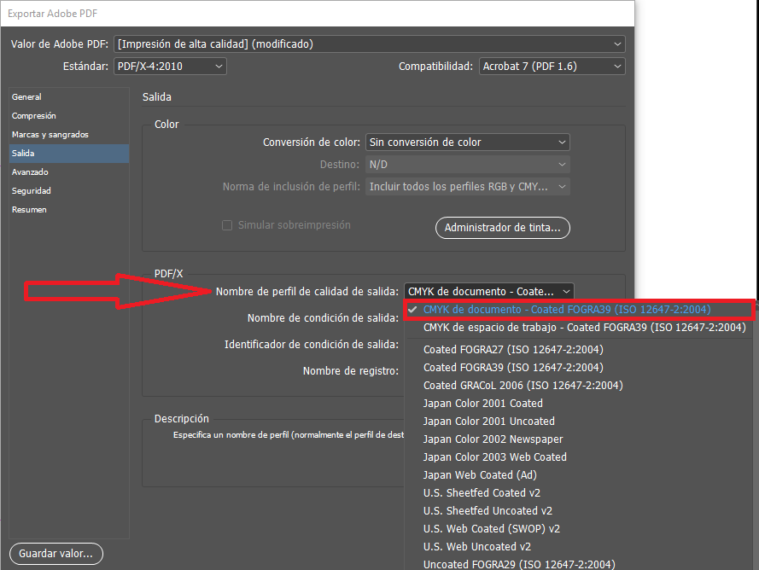
Task: Choose U.S. Web Uncoated v2 profile
Action: [579, 546]
